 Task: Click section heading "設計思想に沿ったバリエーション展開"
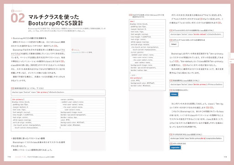tap(28, 138)
